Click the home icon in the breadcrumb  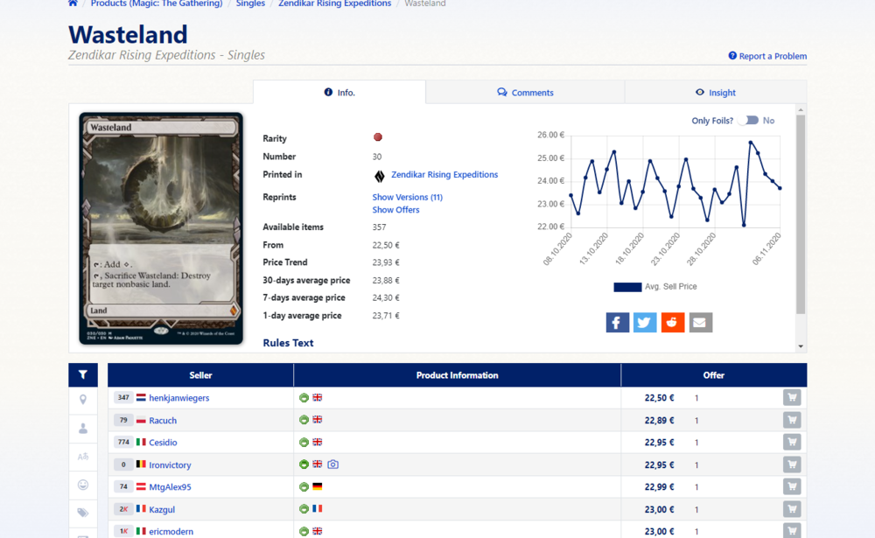tap(73, 3)
